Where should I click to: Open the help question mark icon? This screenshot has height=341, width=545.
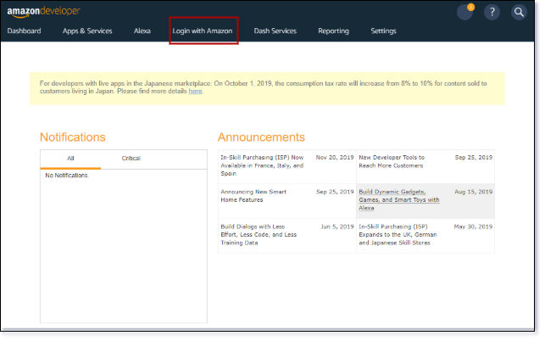click(492, 12)
